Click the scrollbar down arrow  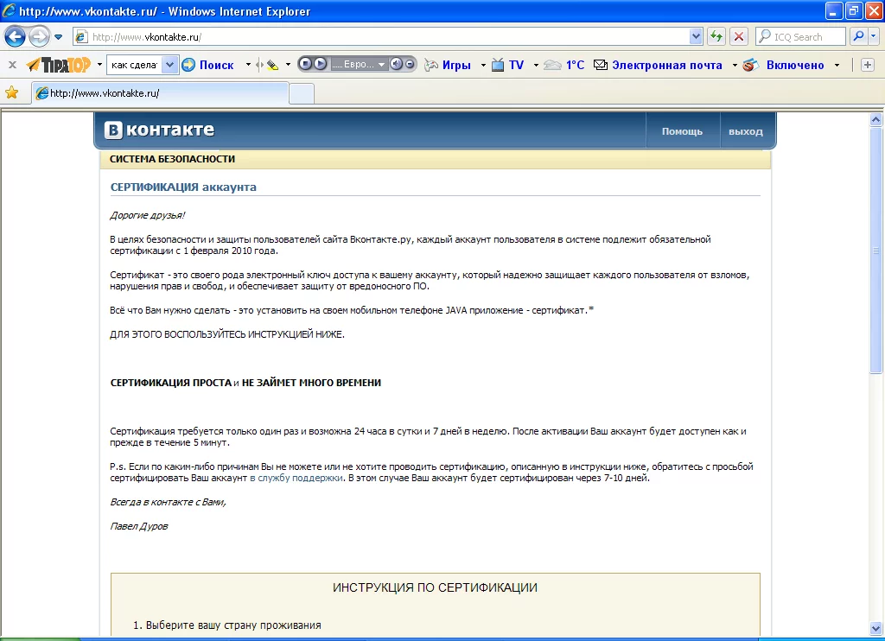875,628
